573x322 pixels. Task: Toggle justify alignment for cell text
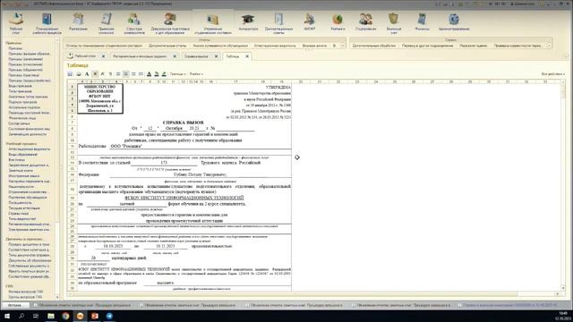click(x=141, y=73)
